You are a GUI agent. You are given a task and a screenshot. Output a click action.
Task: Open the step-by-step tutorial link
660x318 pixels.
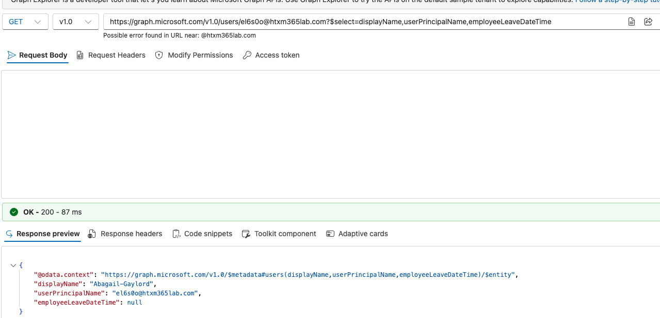(x=617, y=2)
